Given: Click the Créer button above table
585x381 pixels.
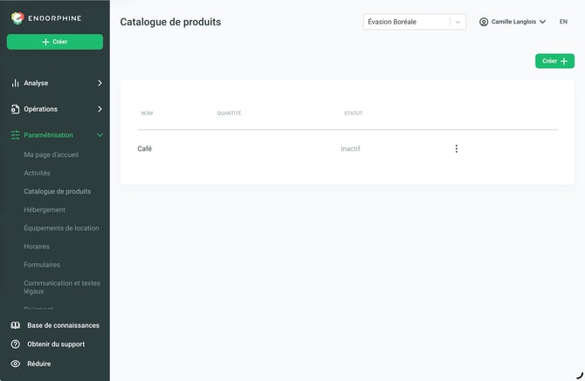Looking at the screenshot, I should pyautogui.click(x=554, y=61).
